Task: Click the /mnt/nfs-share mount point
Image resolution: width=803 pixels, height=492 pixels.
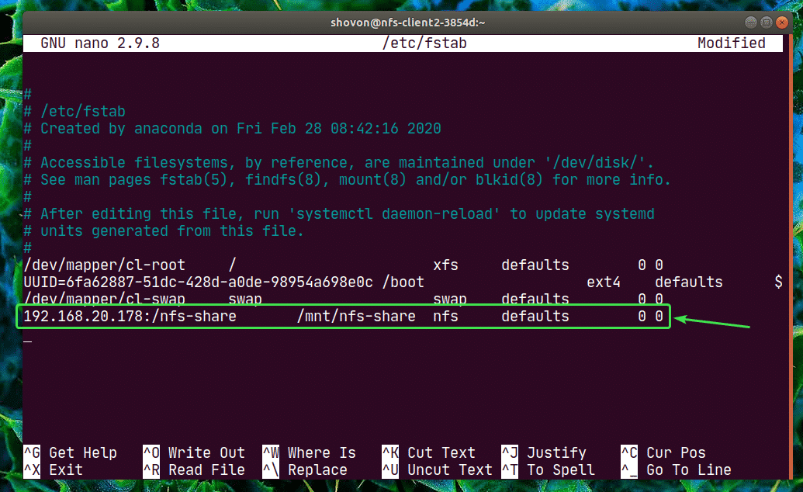Action: tap(356, 316)
